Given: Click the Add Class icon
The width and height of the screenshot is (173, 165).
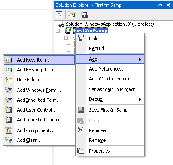Looking at the screenshot, I should tap(9, 140).
